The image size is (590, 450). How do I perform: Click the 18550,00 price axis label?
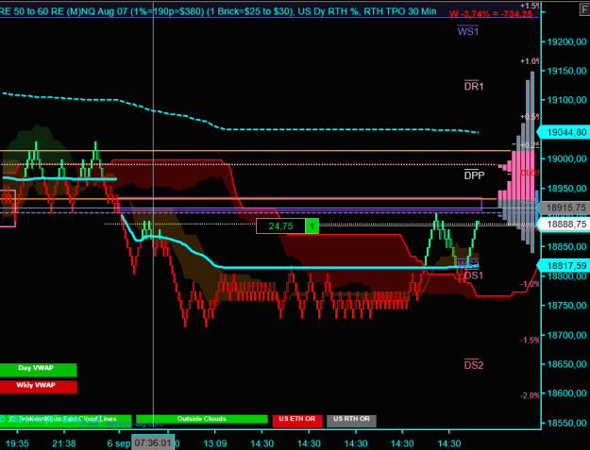click(566, 423)
